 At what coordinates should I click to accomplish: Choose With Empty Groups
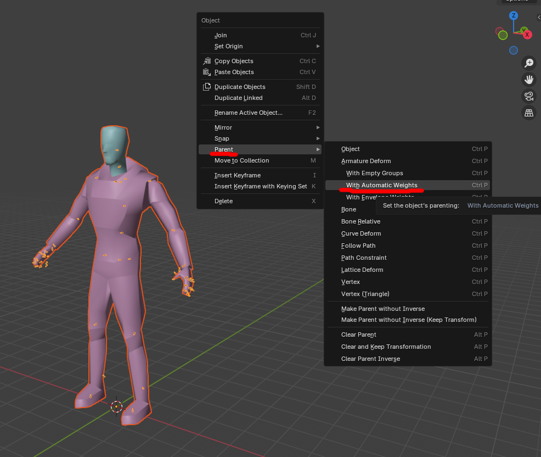[x=408, y=173]
